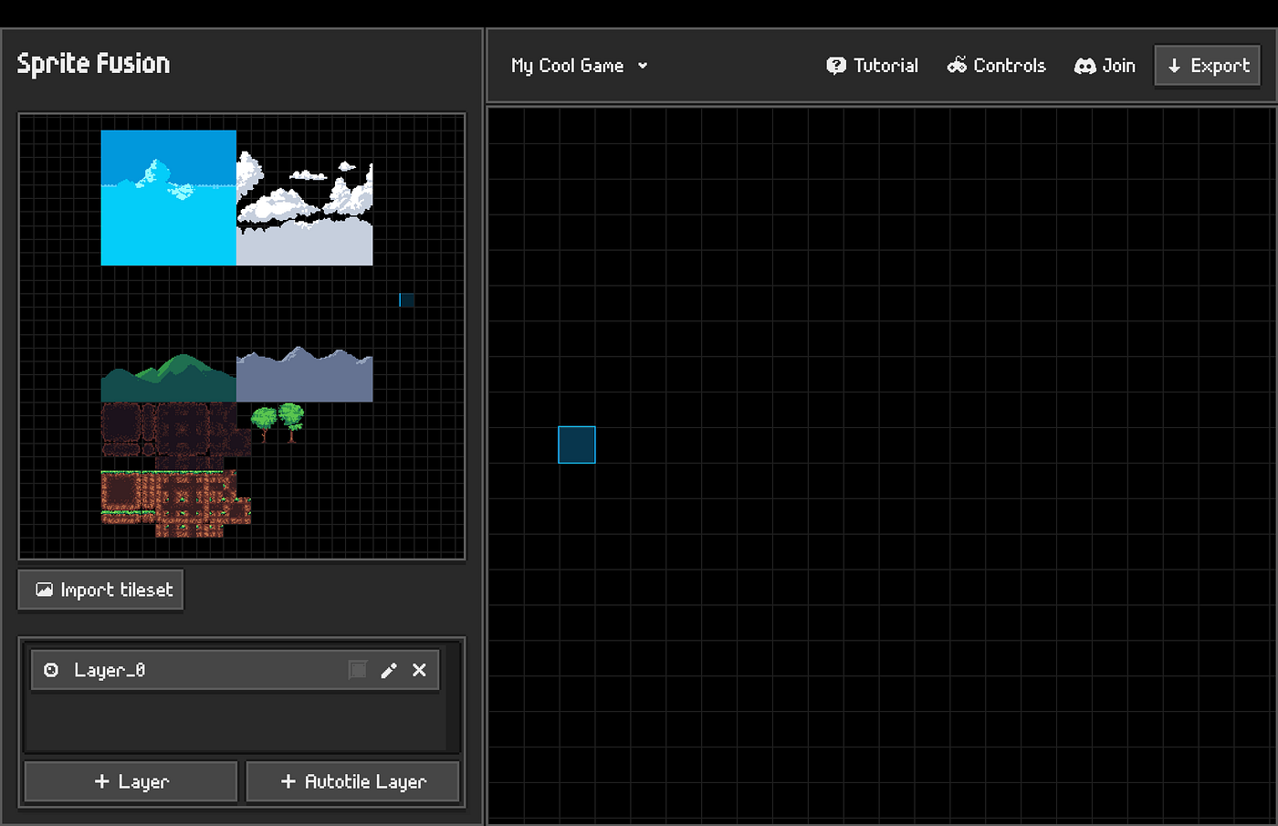Rename Layer_0 with the pencil icon
Viewport: 1278px width, 826px height.
(x=389, y=670)
